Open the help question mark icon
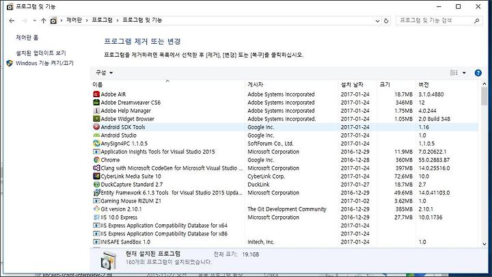Image resolution: width=492 pixels, height=277 pixels. (478, 73)
